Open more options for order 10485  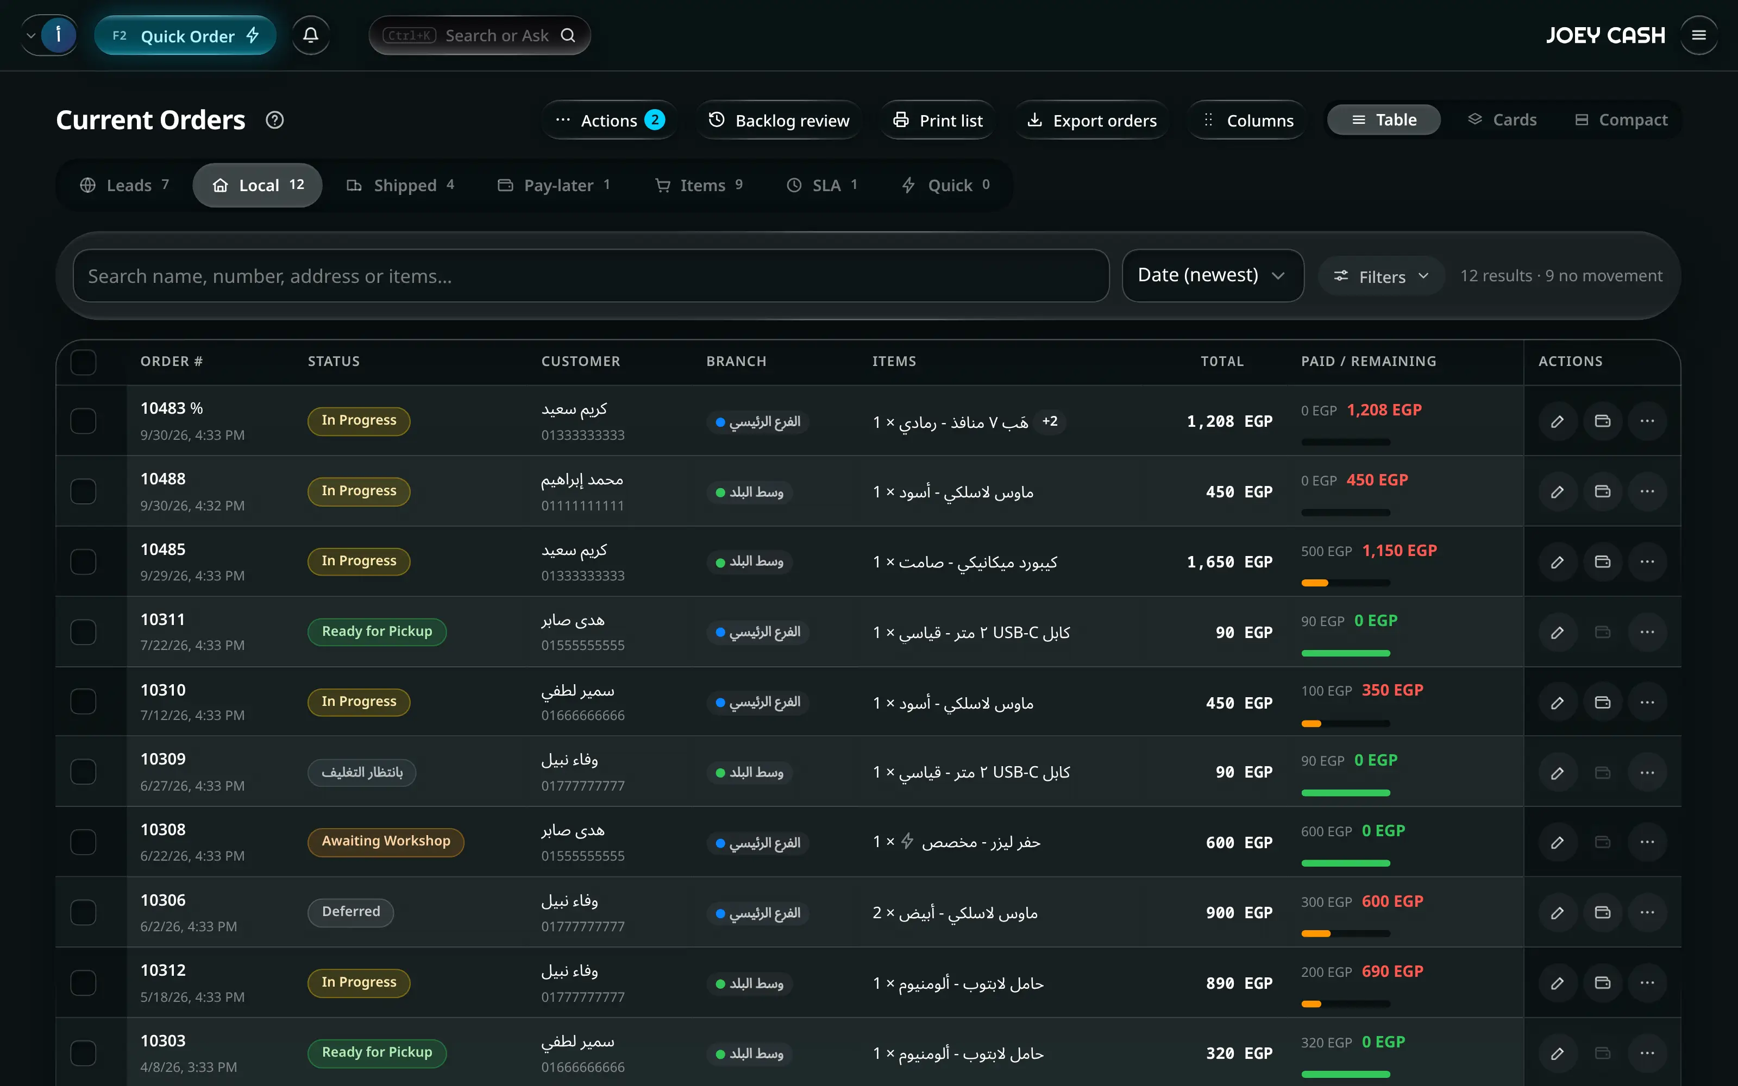click(1647, 561)
